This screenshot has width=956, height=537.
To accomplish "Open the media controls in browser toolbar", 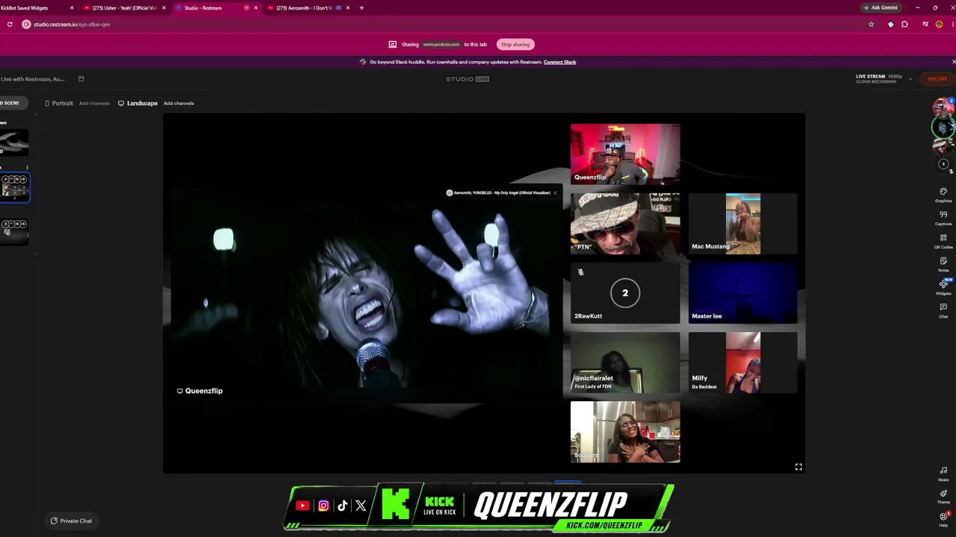I will pyautogui.click(x=925, y=25).
